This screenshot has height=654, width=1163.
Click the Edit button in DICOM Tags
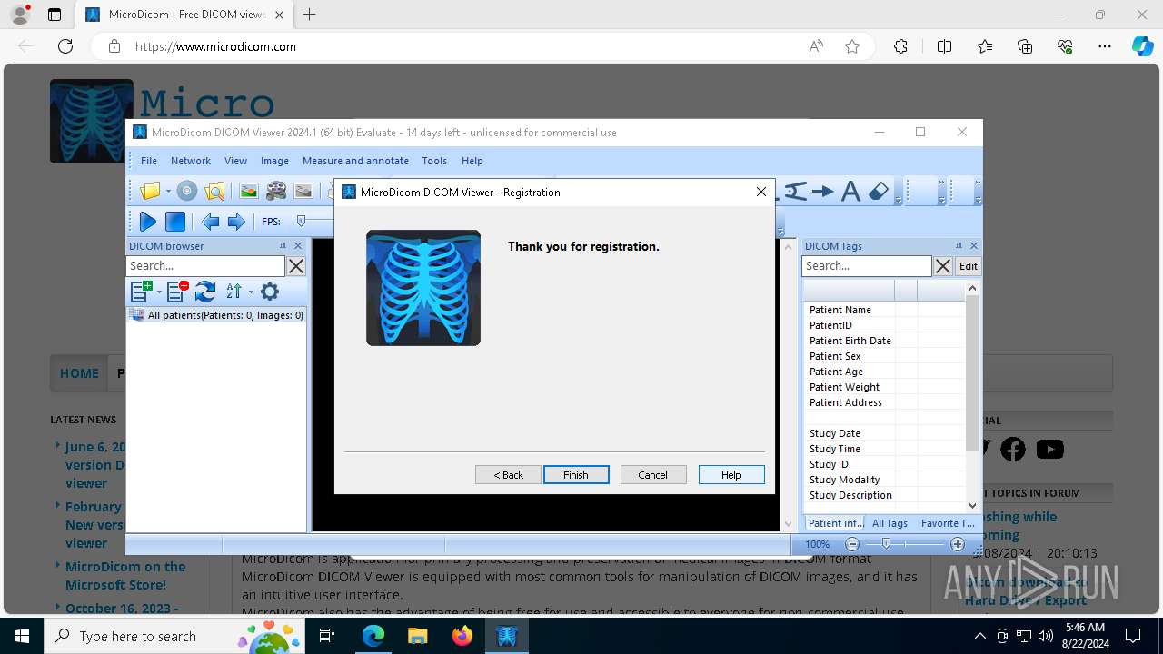[x=969, y=266]
